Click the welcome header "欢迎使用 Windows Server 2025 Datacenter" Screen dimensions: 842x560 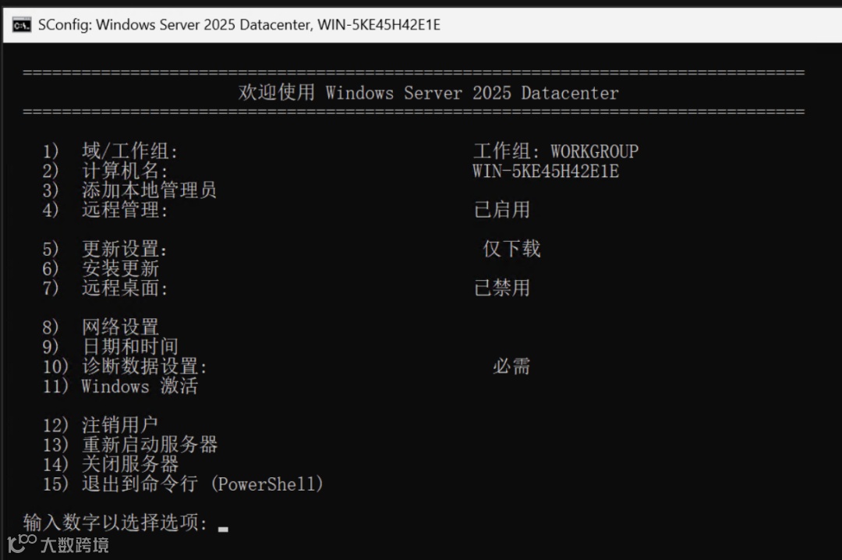click(x=429, y=93)
